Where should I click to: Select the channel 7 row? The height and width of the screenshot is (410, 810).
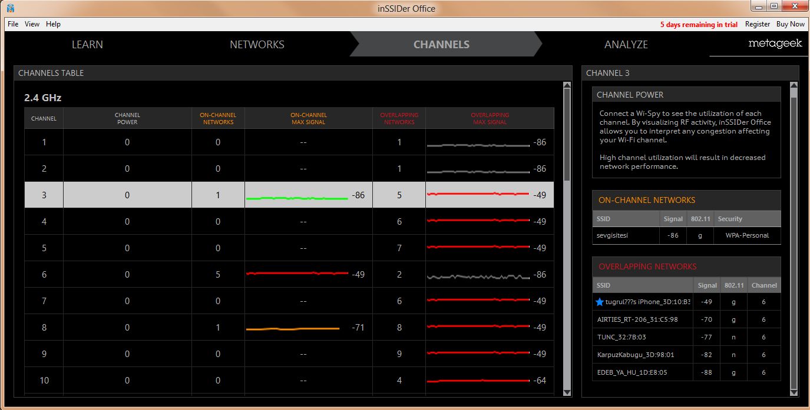(289, 301)
